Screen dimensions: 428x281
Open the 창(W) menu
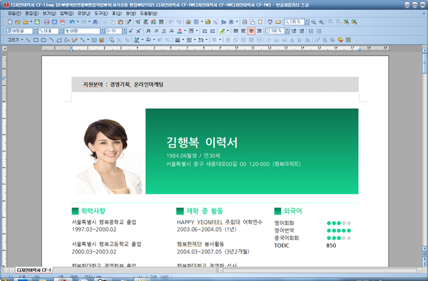(x=131, y=13)
